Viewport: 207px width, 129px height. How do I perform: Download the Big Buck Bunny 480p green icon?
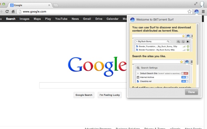tap(188, 50)
